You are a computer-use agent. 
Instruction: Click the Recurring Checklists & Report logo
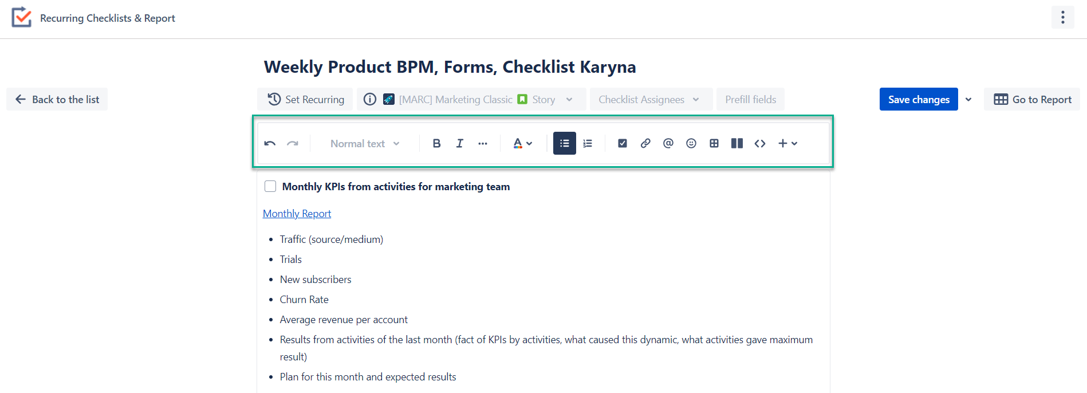pos(22,17)
